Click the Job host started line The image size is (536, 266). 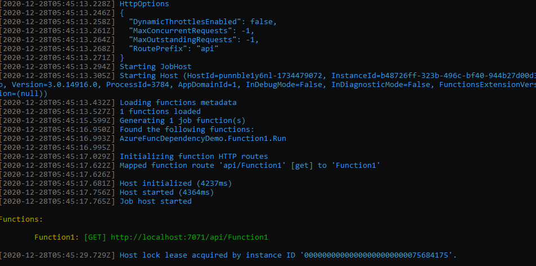pos(155,201)
